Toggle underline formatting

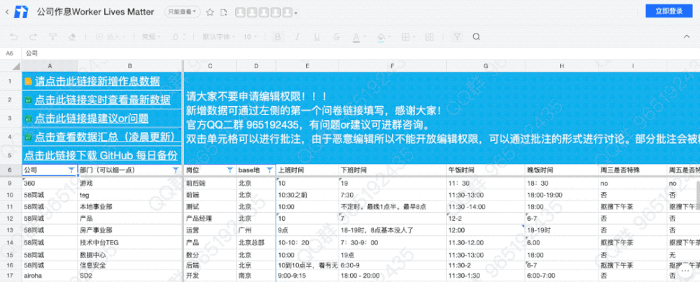point(317,36)
